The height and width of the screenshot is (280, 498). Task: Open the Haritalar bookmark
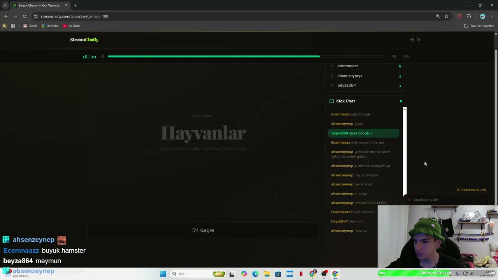coord(50,26)
